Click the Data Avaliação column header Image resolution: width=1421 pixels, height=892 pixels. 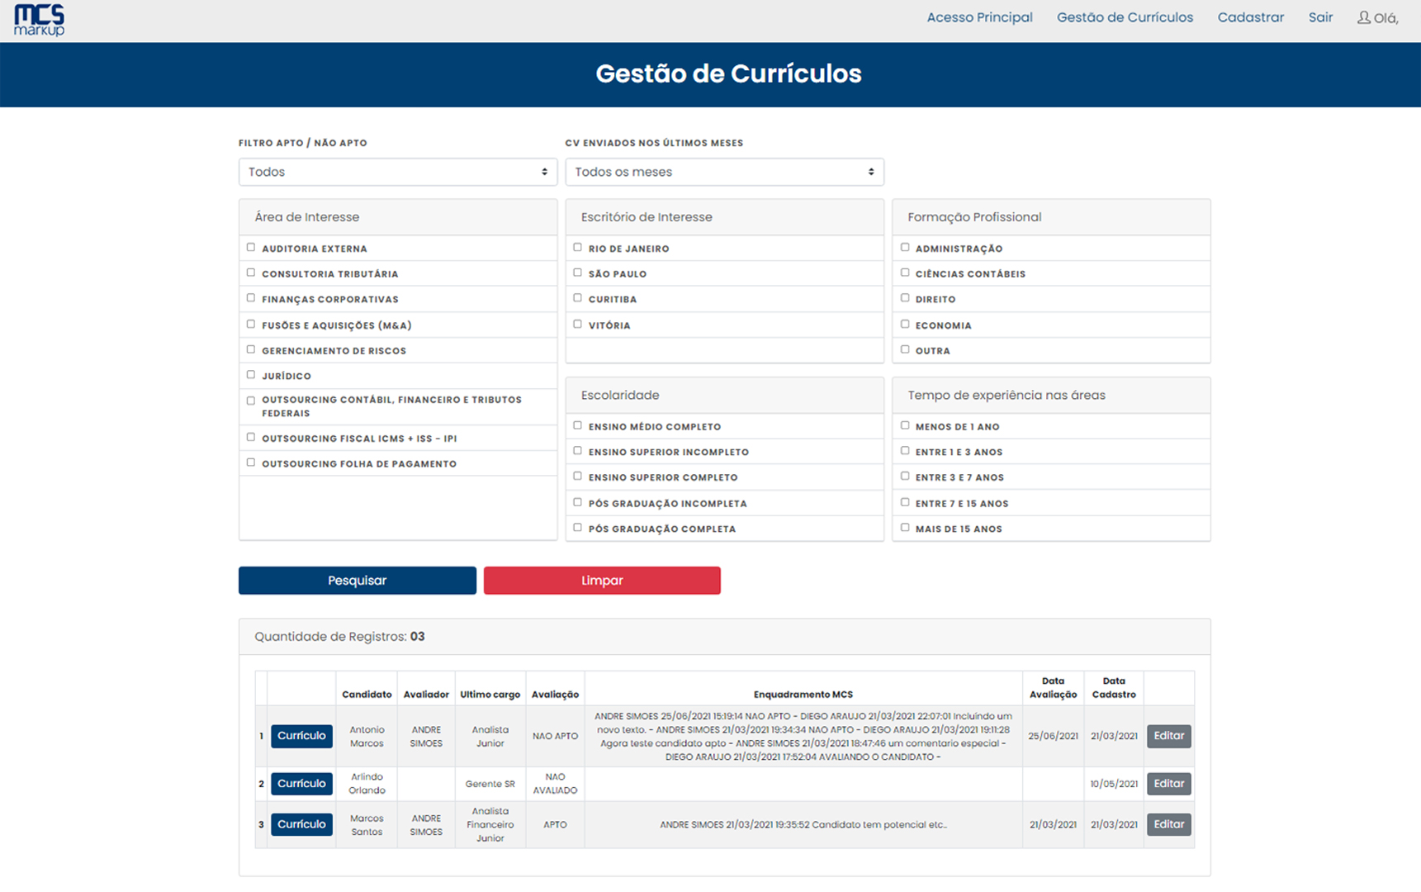[x=1053, y=688]
